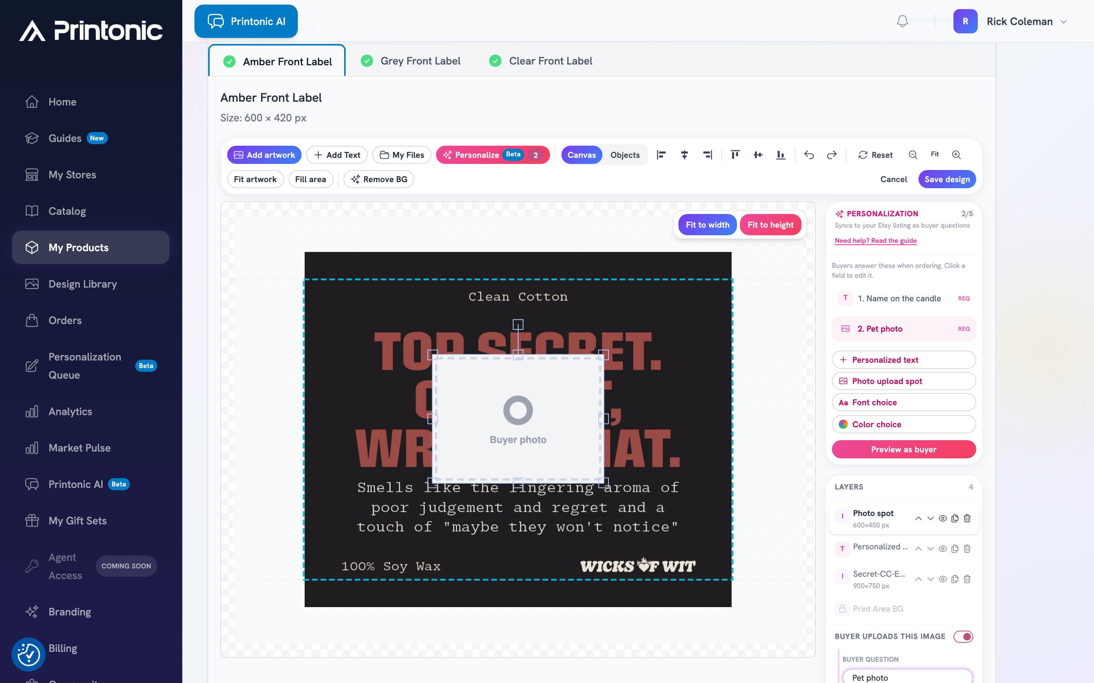Duplicate the Photo spot layer
This screenshot has width=1094, height=683.
coord(955,519)
